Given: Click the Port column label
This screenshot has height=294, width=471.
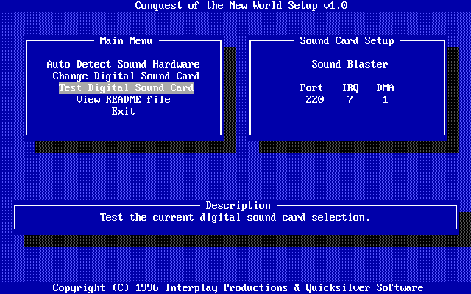Looking at the screenshot, I should [311, 87].
